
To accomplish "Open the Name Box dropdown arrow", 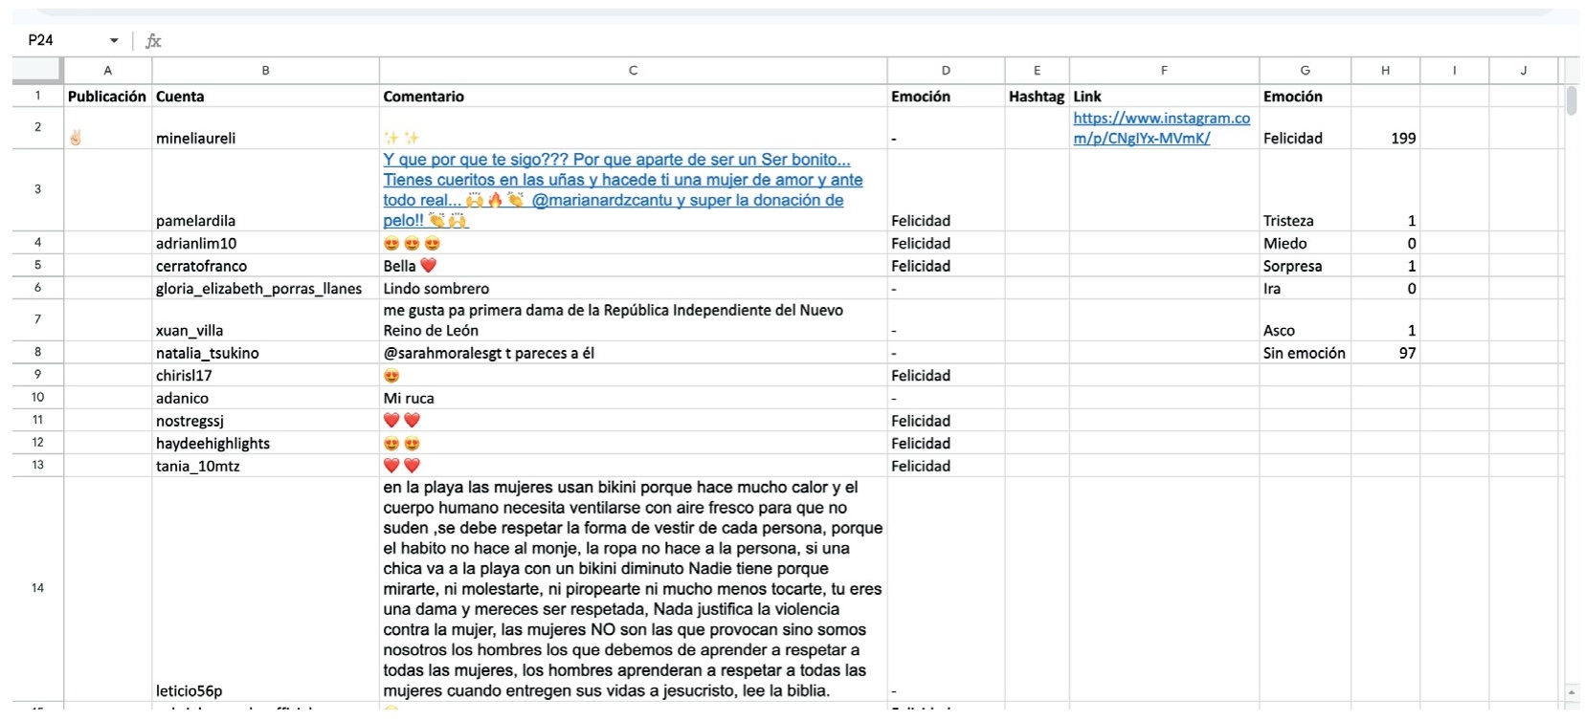I will click(x=114, y=40).
